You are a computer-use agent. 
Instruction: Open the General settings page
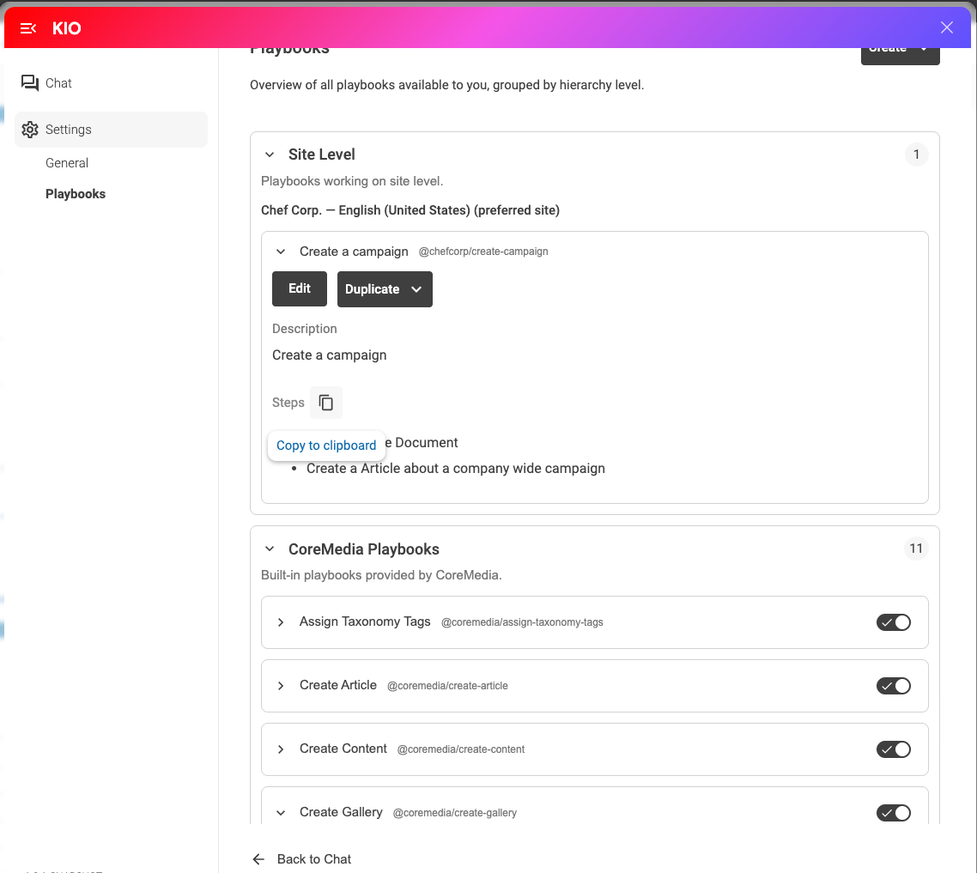67,162
